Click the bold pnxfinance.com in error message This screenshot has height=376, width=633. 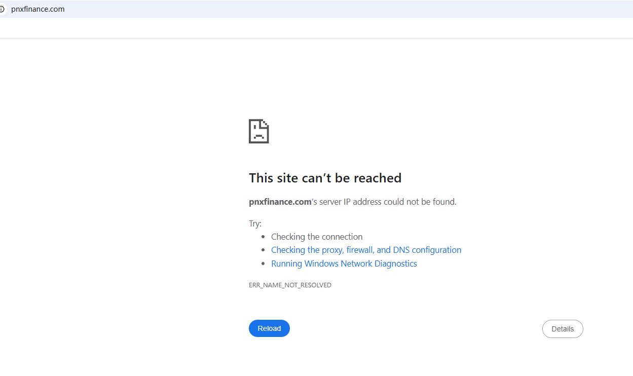click(x=280, y=202)
